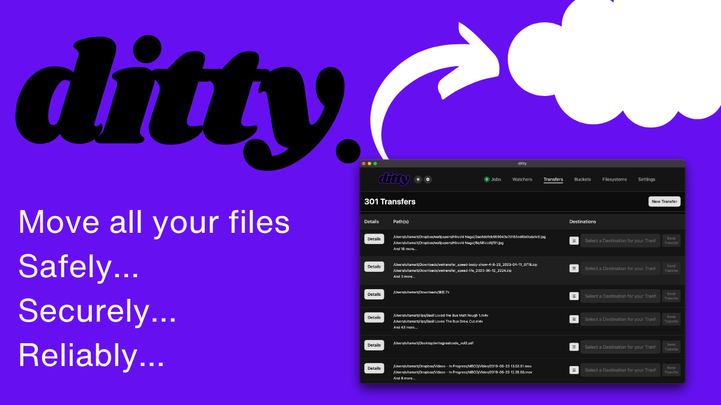Click the New Transfer button
The height and width of the screenshot is (405, 721).
[664, 201]
